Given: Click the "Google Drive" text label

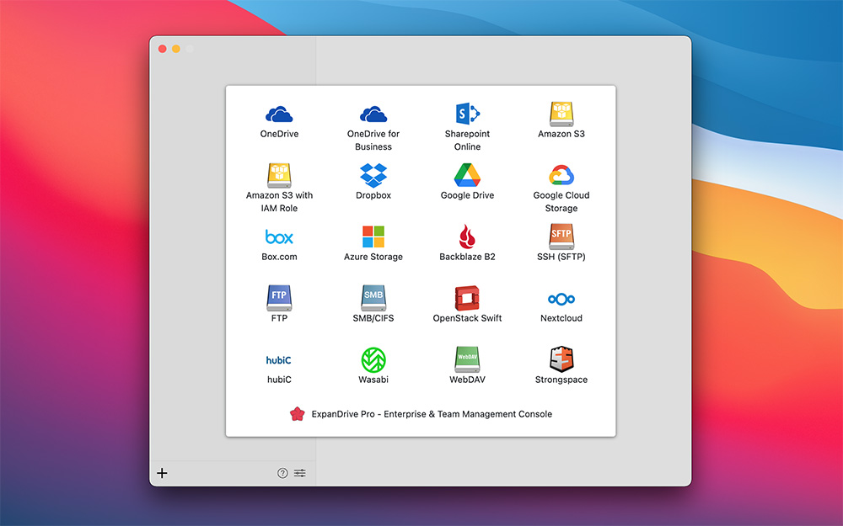Looking at the screenshot, I should click(x=467, y=195).
